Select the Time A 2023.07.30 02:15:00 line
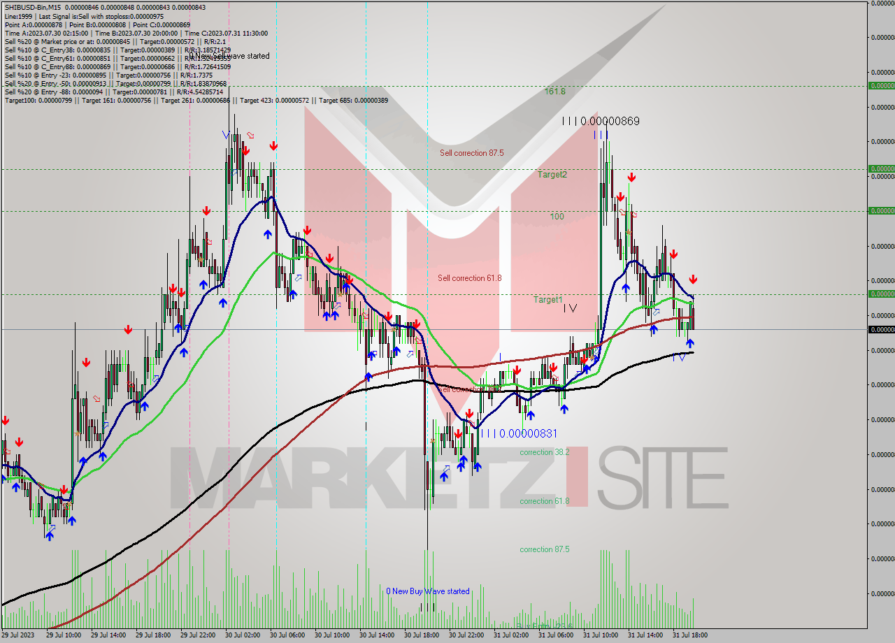The image size is (895, 643). tap(136, 33)
